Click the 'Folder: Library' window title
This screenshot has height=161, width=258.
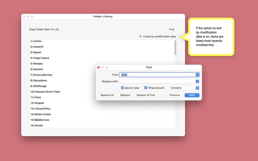coord(103,16)
